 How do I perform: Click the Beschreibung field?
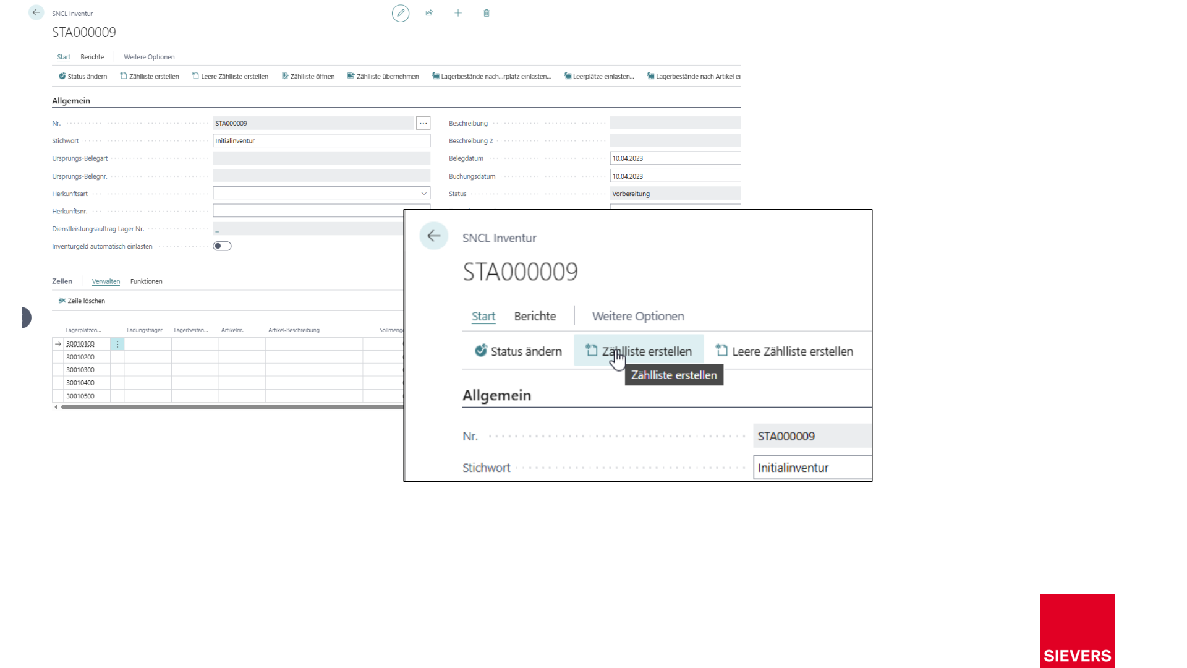click(675, 123)
